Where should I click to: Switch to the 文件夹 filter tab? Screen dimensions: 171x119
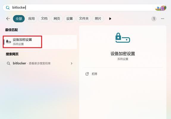[x=84, y=19]
